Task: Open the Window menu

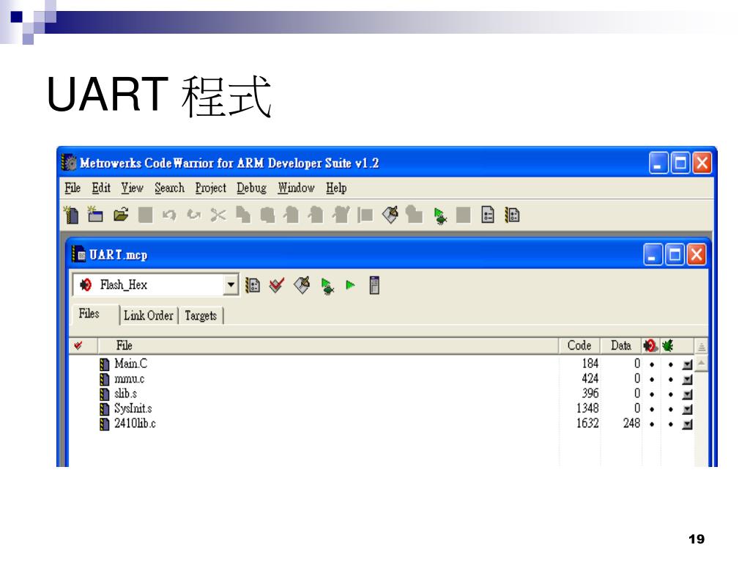Action: tap(296, 188)
